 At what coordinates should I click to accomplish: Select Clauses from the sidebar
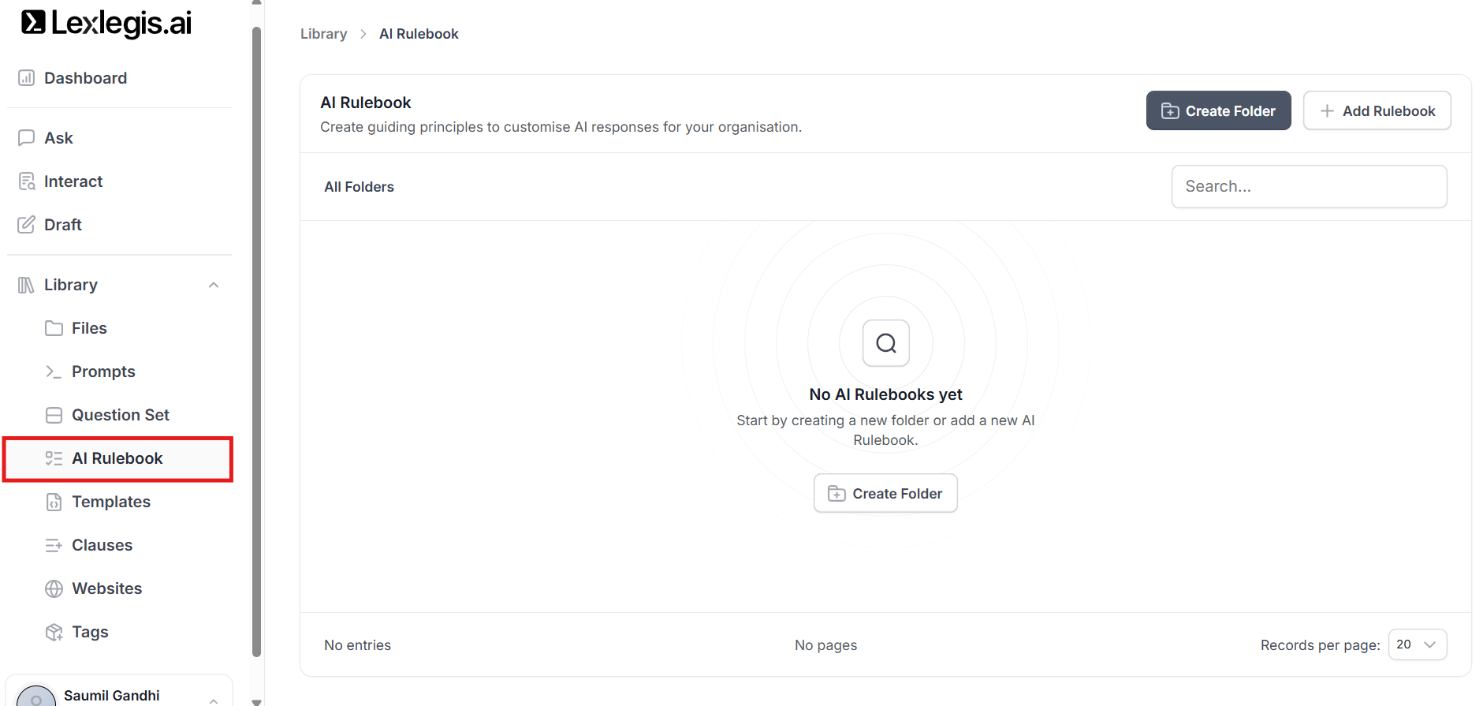(x=102, y=545)
